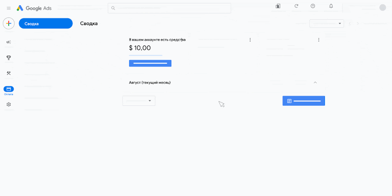Screen dimensions: 392x196
Task: Open Admin gear icon in sidebar
Action: [9, 105]
